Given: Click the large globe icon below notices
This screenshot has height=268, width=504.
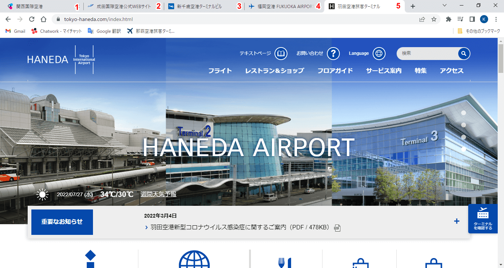Looking at the screenshot, I should tap(194, 260).
